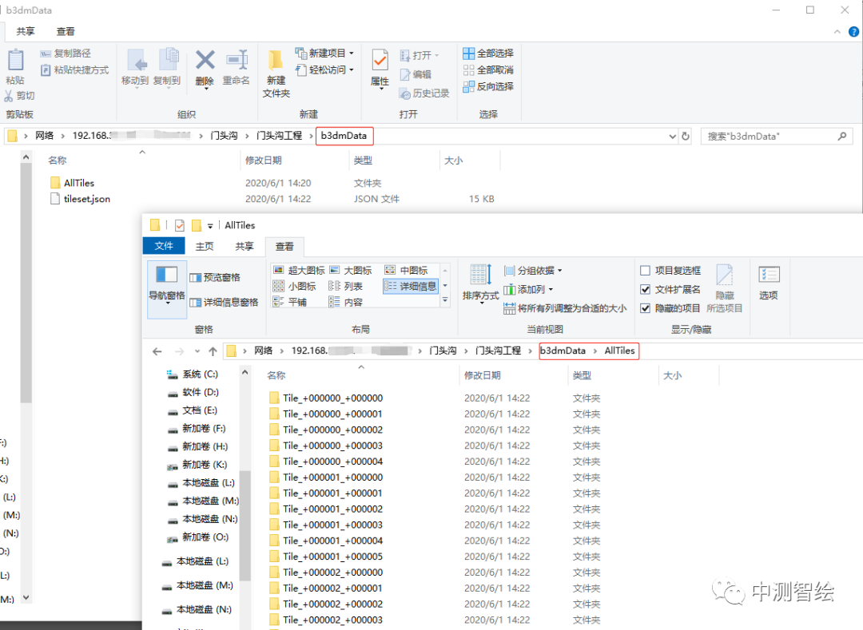This screenshot has height=630, width=863.
Task: Select the 详细信息 view layout
Action: click(411, 286)
